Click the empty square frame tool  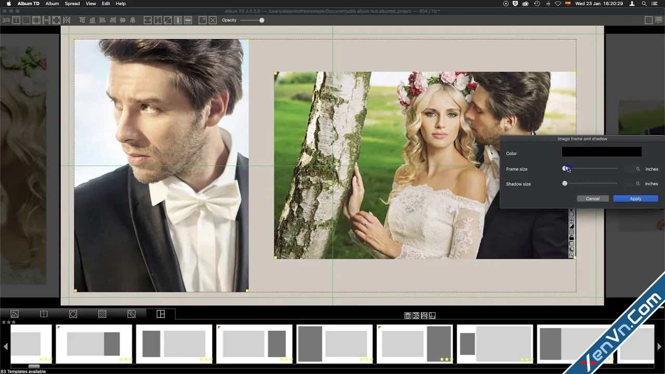point(26,20)
